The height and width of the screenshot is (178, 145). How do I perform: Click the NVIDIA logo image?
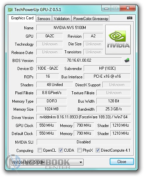point(118,39)
